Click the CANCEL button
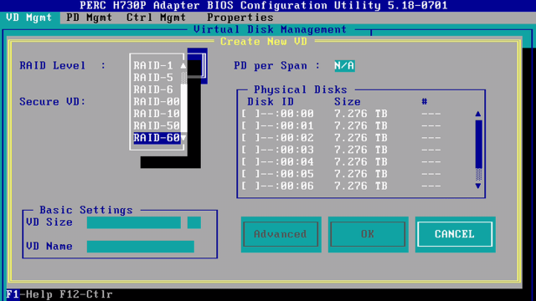Image resolution: width=536 pixels, height=301 pixels. (x=455, y=234)
